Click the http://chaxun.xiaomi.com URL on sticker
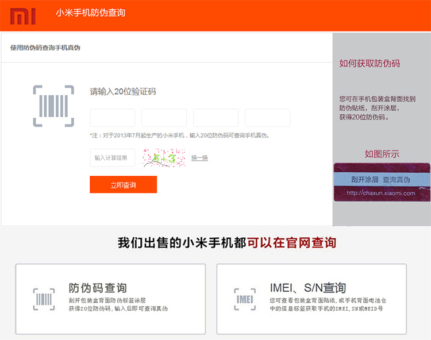The height and width of the screenshot is (340, 431). tap(380, 193)
